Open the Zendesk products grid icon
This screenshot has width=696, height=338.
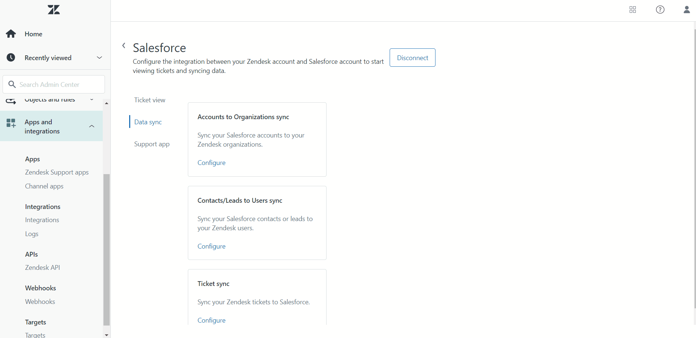click(x=633, y=10)
